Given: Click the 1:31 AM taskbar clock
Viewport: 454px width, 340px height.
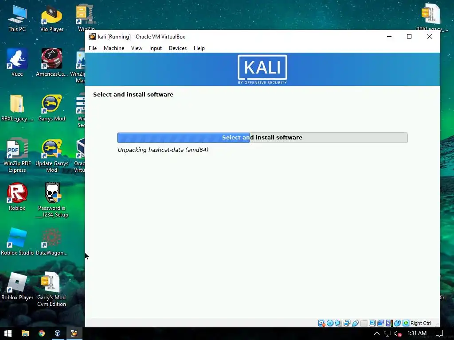Looking at the screenshot, I should (417, 333).
